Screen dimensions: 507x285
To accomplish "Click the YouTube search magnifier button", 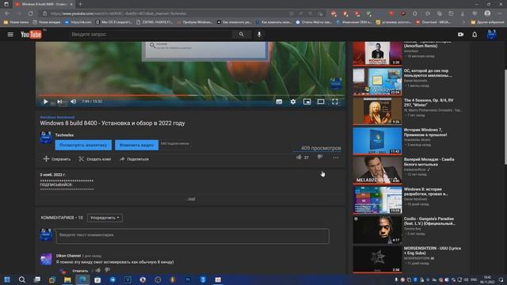I will 241,34.
